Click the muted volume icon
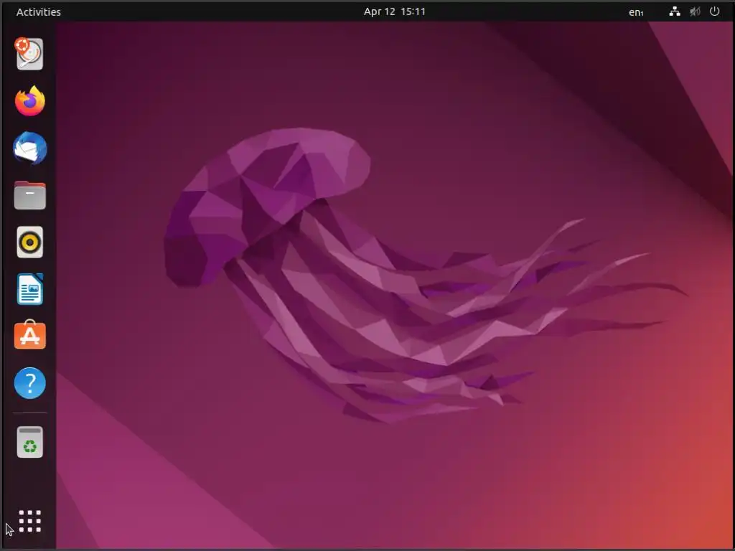Image resolution: width=735 pixels, height=551 pixels. [x=695, y=11]
